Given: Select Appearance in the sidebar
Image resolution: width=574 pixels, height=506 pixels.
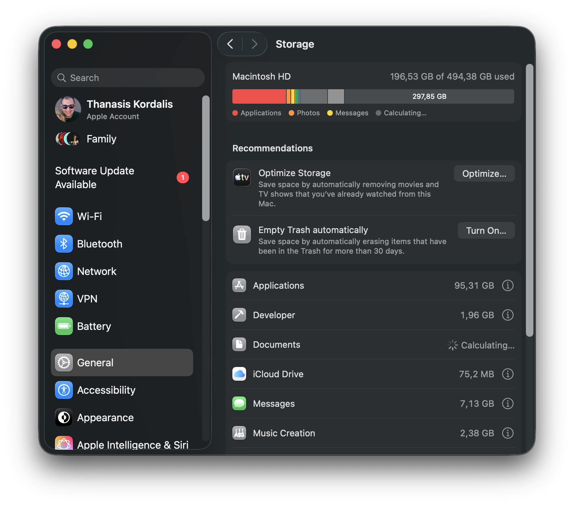Looking at the screenshot, I should (x=122, y=417).
